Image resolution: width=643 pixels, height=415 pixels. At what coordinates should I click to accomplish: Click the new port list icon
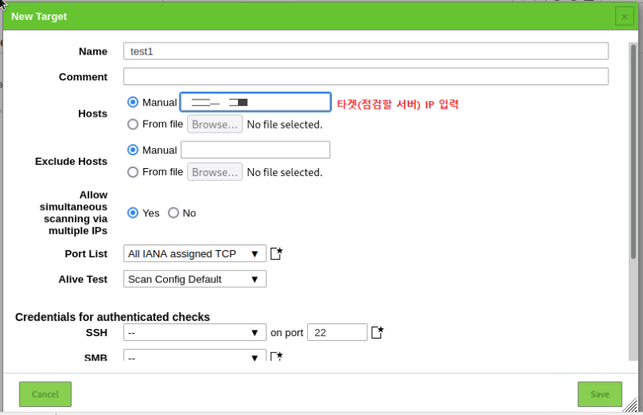[x=276, y=254]
